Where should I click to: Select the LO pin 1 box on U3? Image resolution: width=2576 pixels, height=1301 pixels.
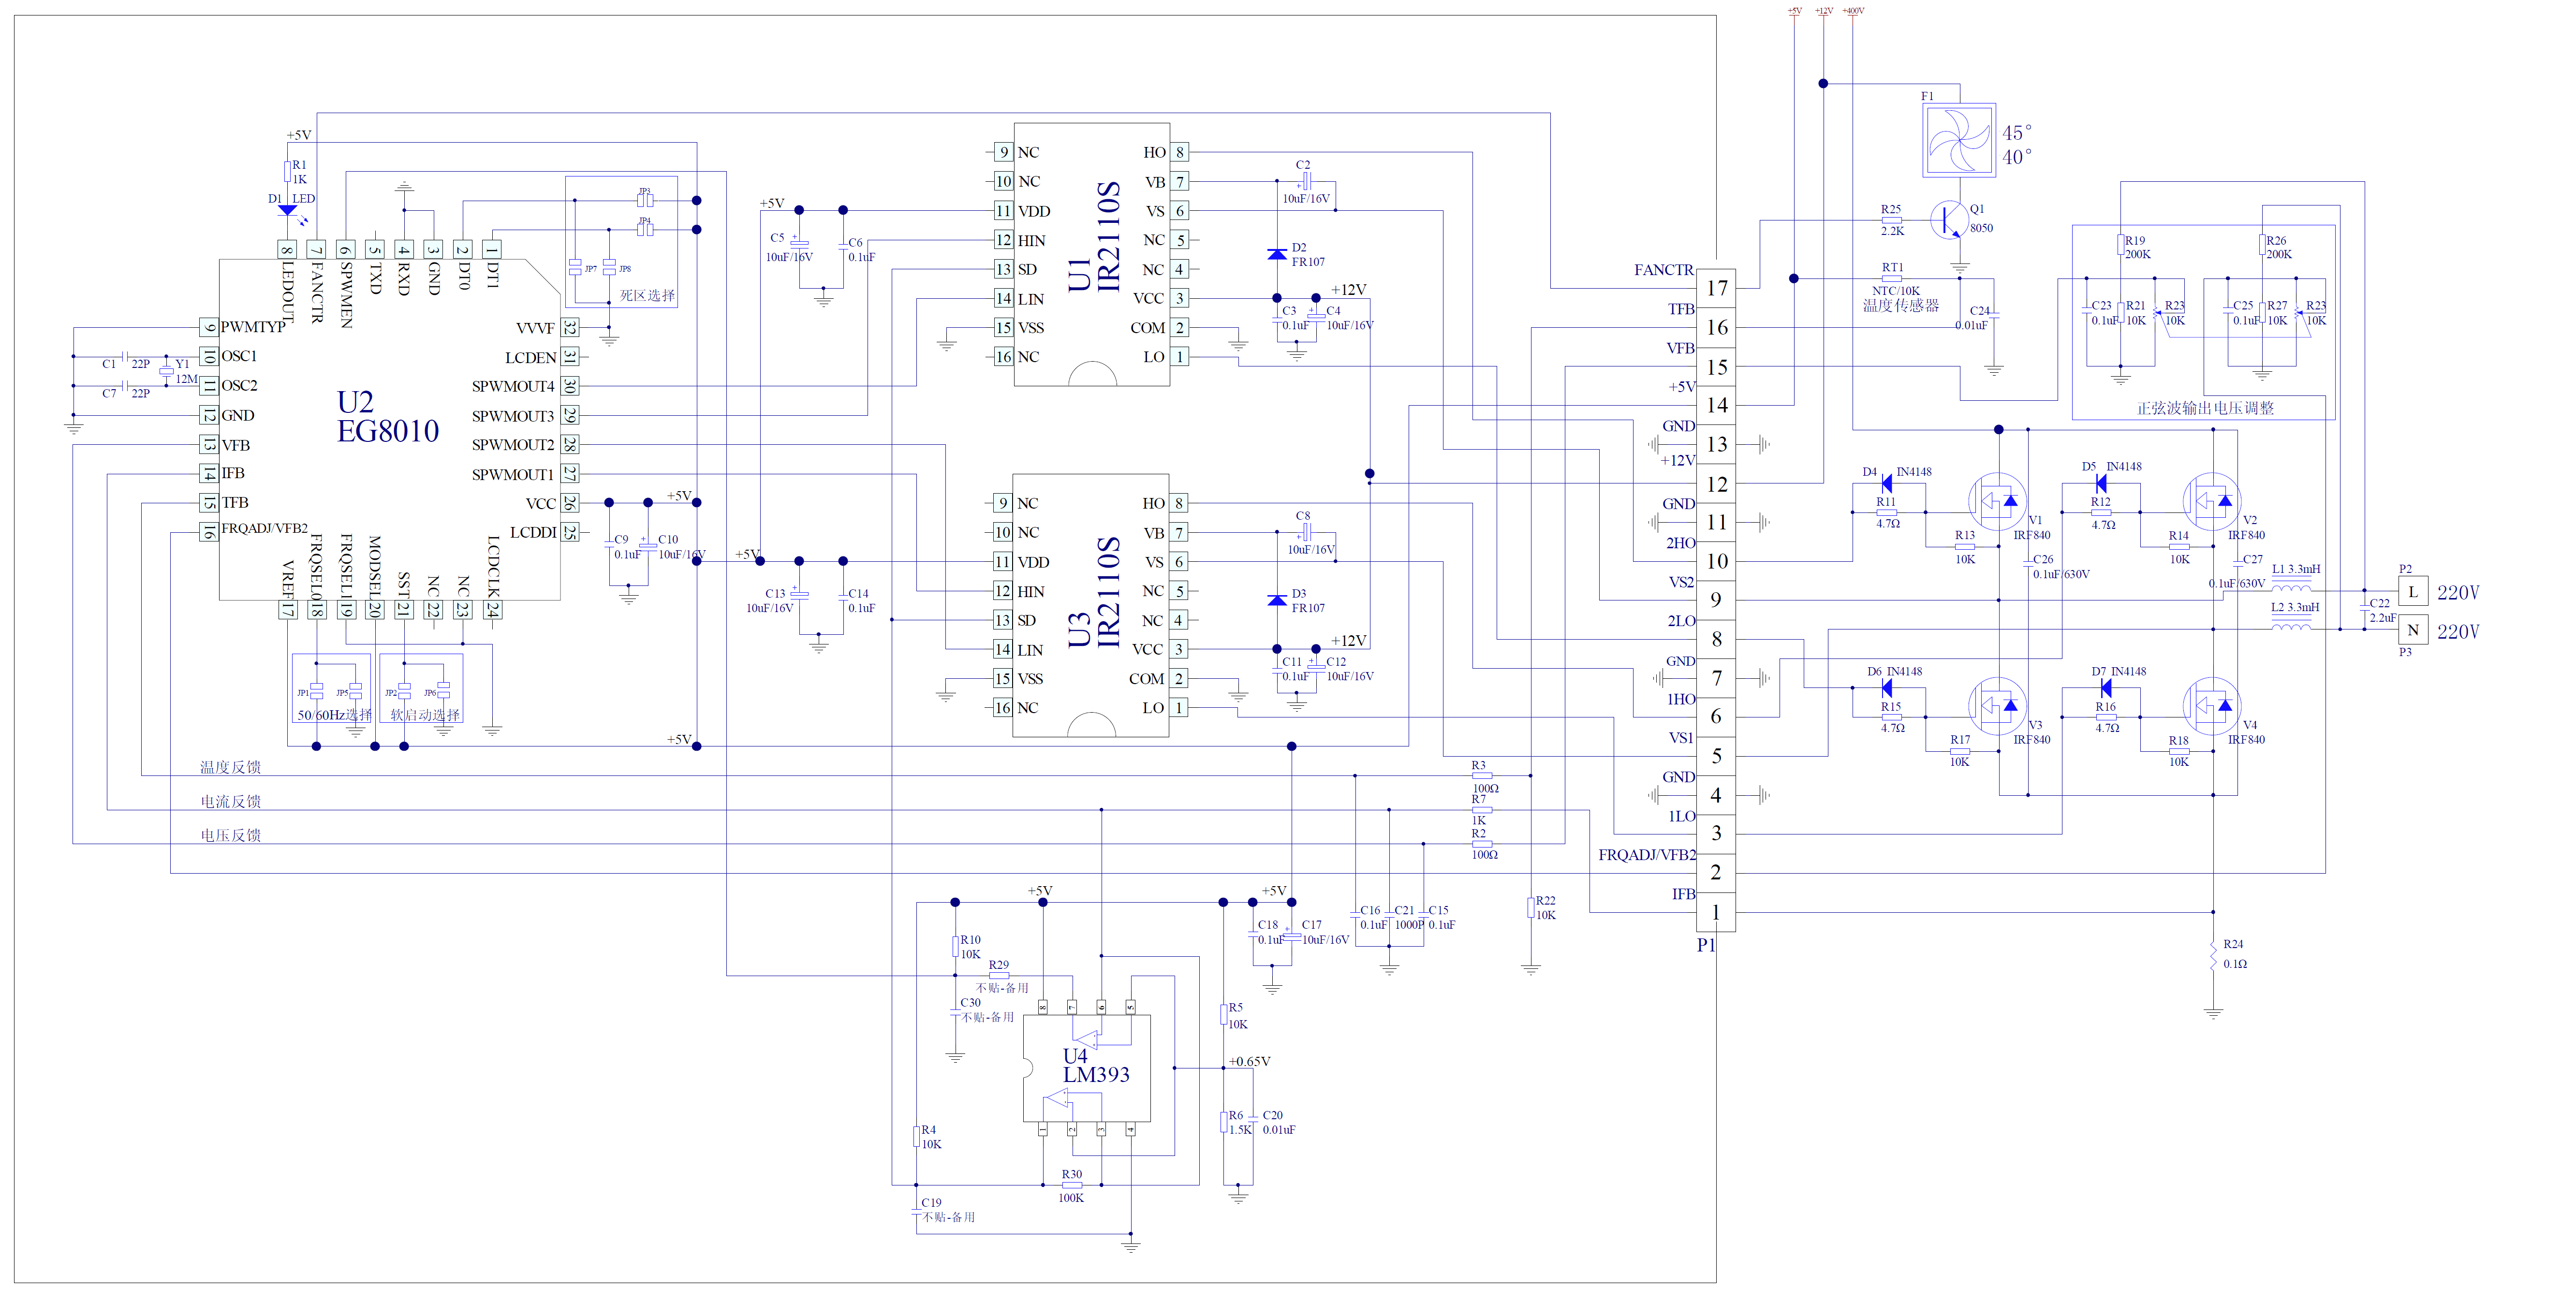(x=1180, y=707)
